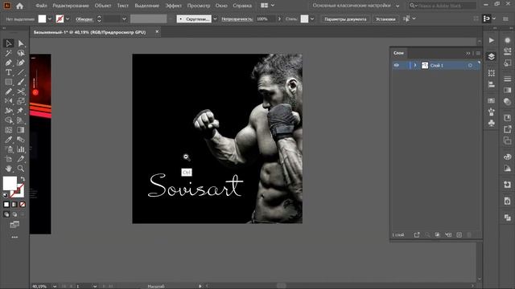Viewport: 515px width, 289px height.
Task: Select the Scale tool
Action: 21,101
